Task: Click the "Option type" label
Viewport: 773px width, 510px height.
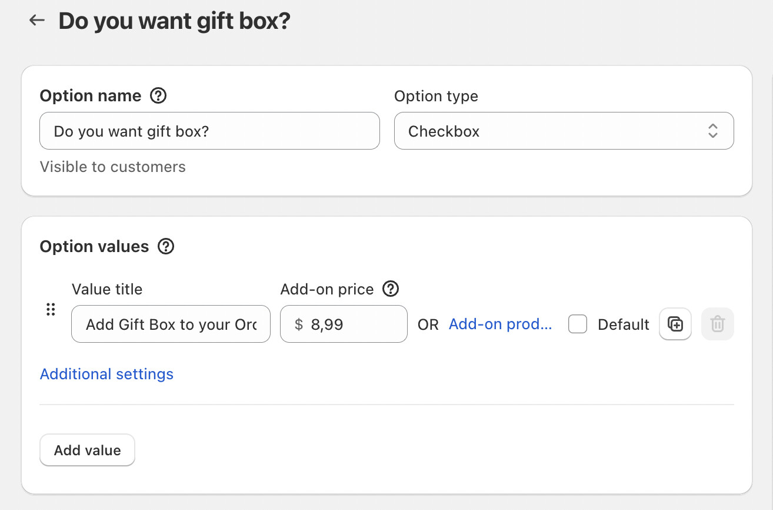Action: (x=436, y=96)
